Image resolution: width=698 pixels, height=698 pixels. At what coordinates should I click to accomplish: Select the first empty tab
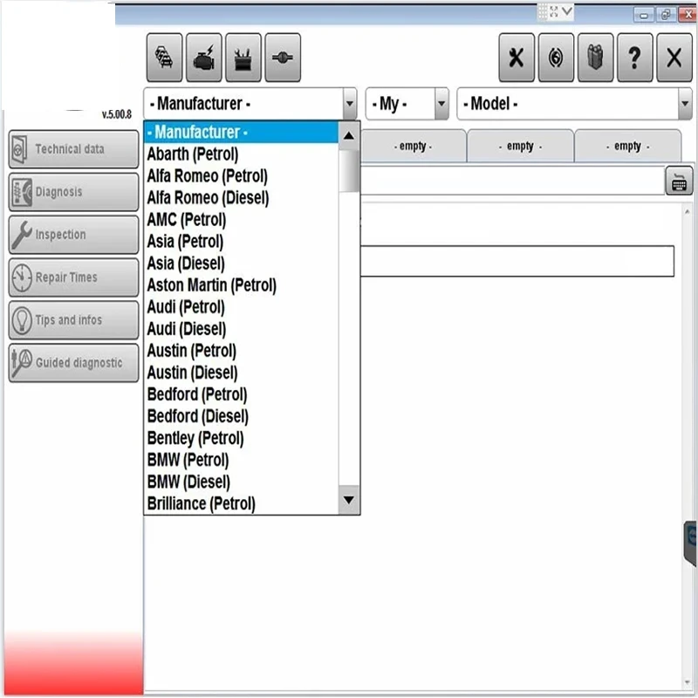tap(413, 146)
